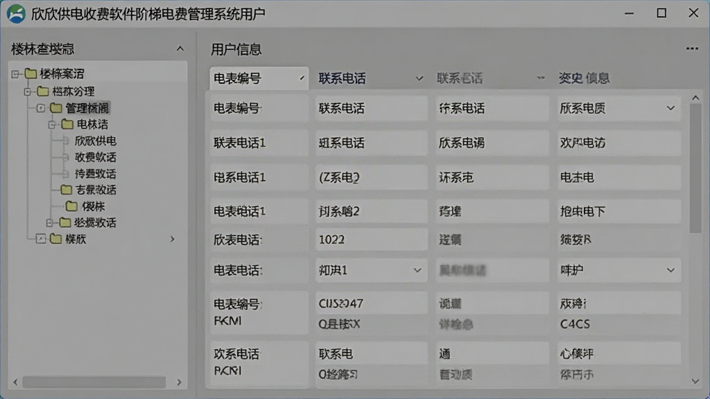Click the field containing CIJS2047

(x=372, y=303)
